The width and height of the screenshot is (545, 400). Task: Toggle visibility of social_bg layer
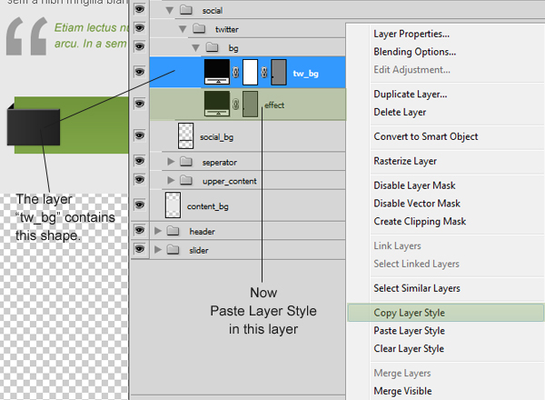139,135
